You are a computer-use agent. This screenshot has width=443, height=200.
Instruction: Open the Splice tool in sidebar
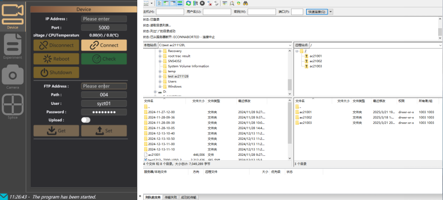(x=13, y=106)
